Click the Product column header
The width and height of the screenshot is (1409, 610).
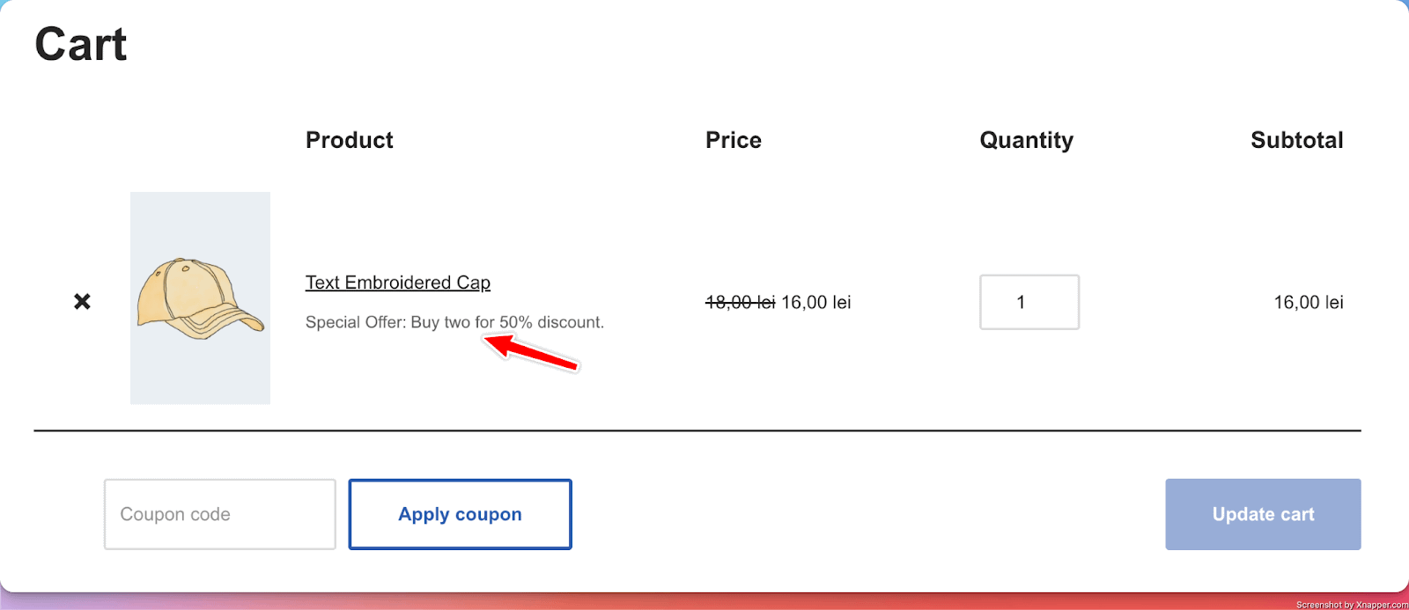coord(349,140)
